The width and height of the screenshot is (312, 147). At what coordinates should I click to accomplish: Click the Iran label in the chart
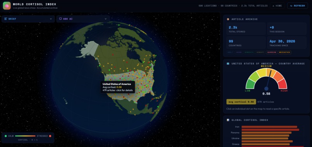pos(237,127)
